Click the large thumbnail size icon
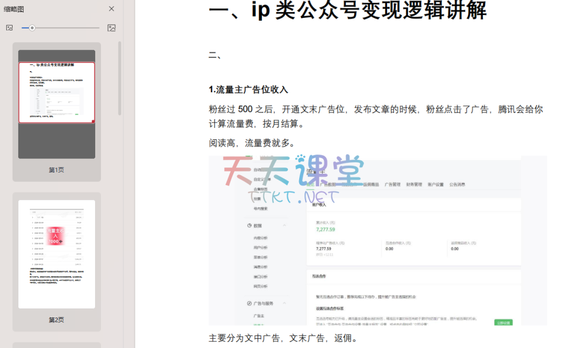The width and height of the screenshot is (587, 348). (111, 28)
